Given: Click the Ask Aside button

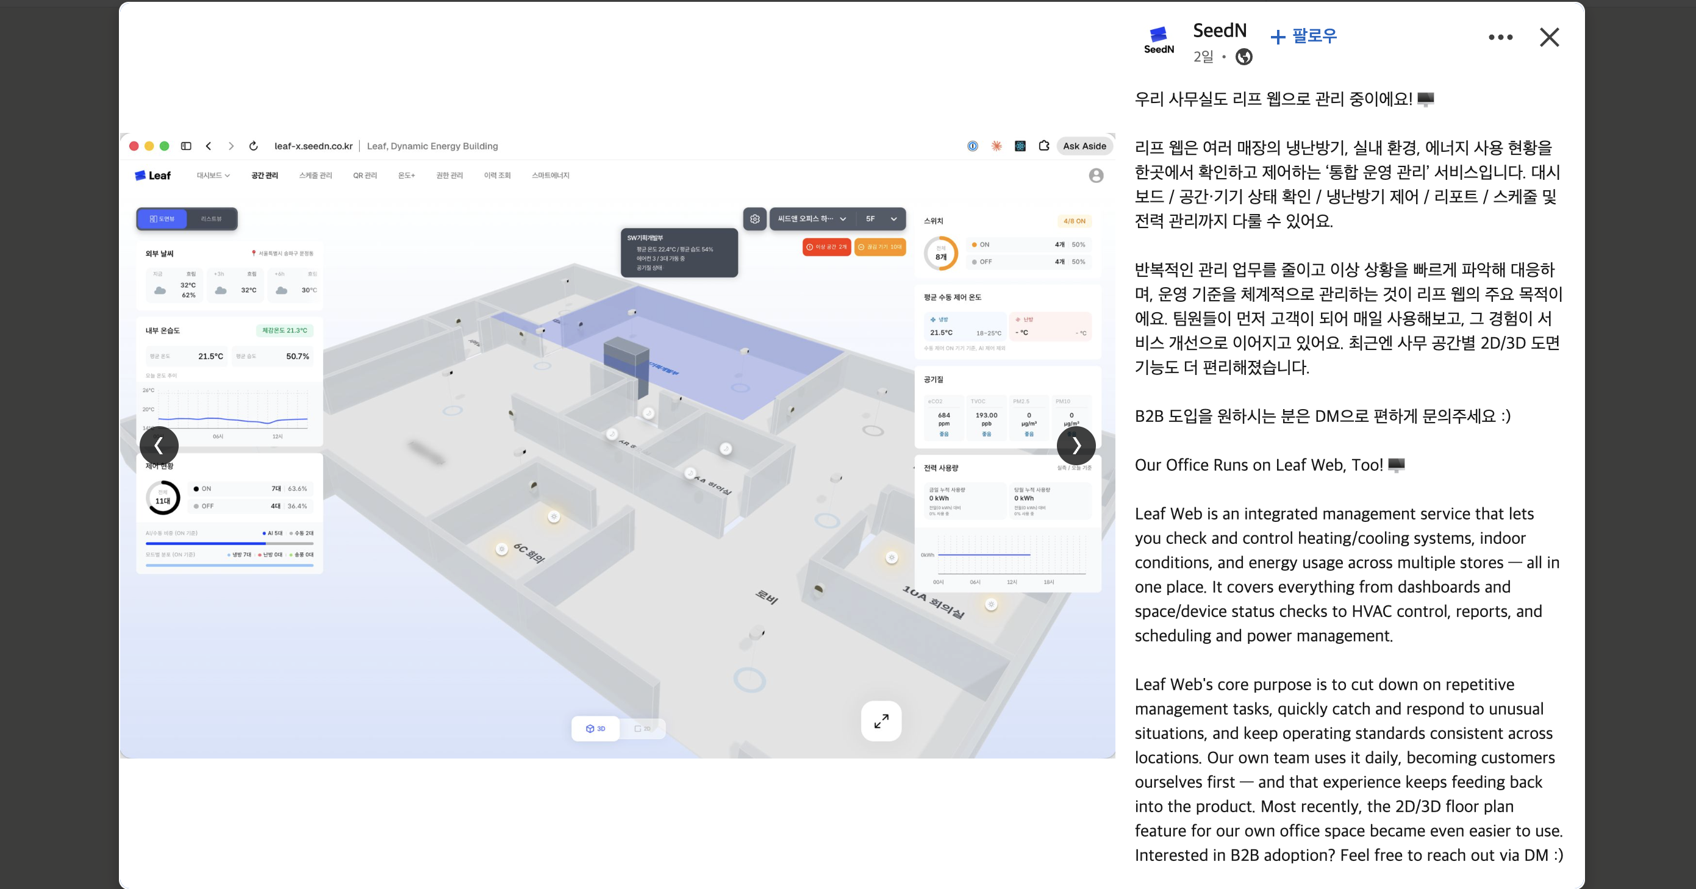Looking at the screenshot, I should pyautogui.click(x=1084, y=146).
